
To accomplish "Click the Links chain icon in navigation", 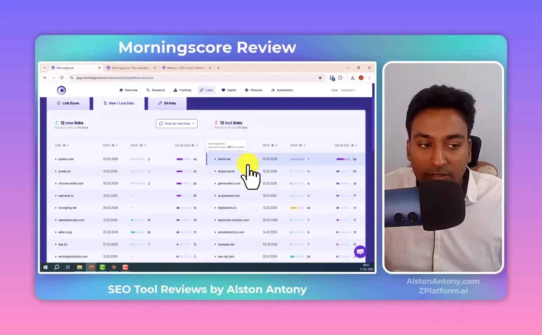I will [201, 90].
